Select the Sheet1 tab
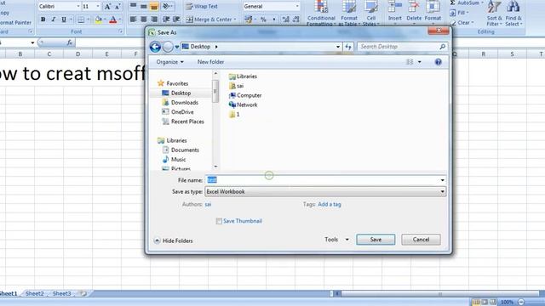The height and width of the screenshot is (306, 545). [9, 293]
